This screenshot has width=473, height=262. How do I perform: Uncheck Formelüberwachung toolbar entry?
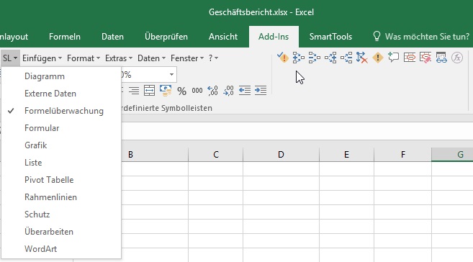tap(61, 111)
